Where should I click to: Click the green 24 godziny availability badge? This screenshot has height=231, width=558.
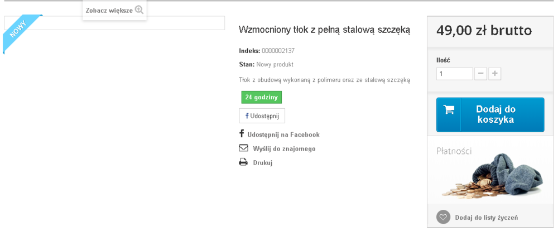click(262, 97)
